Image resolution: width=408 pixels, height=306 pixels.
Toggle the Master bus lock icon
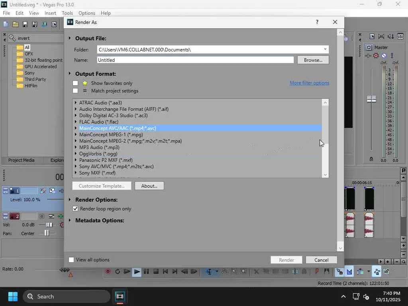[371, 159]
